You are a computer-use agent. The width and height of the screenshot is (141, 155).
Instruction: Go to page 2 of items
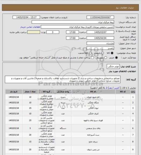(x=107, y=88)
